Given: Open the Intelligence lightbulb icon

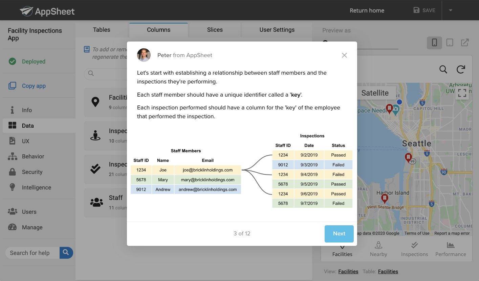Looking at the screenshot, I should pyautogui.click(x=12, y=187).
